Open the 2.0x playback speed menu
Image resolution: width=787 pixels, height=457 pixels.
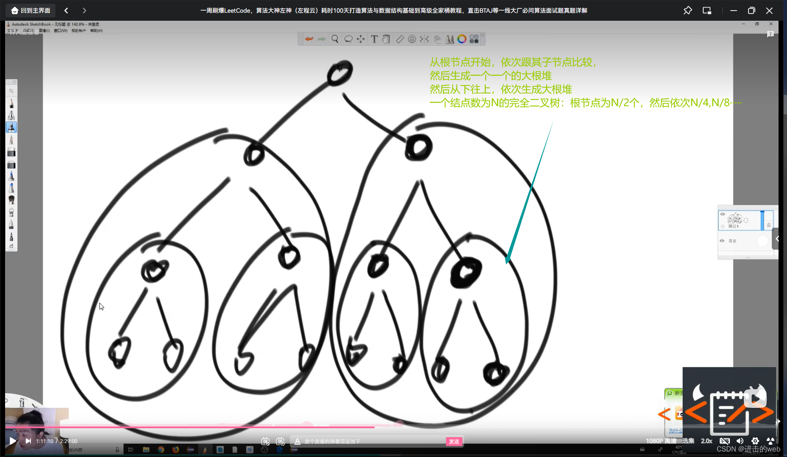click(x=707, y=441)
